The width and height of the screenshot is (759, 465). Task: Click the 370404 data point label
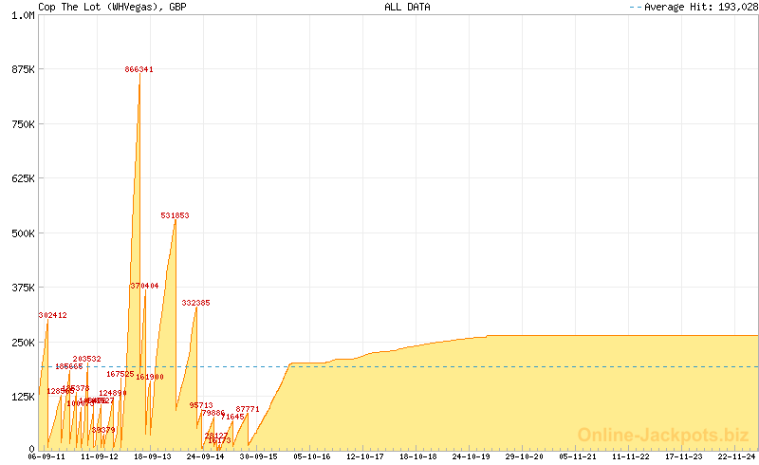(144, 286)
